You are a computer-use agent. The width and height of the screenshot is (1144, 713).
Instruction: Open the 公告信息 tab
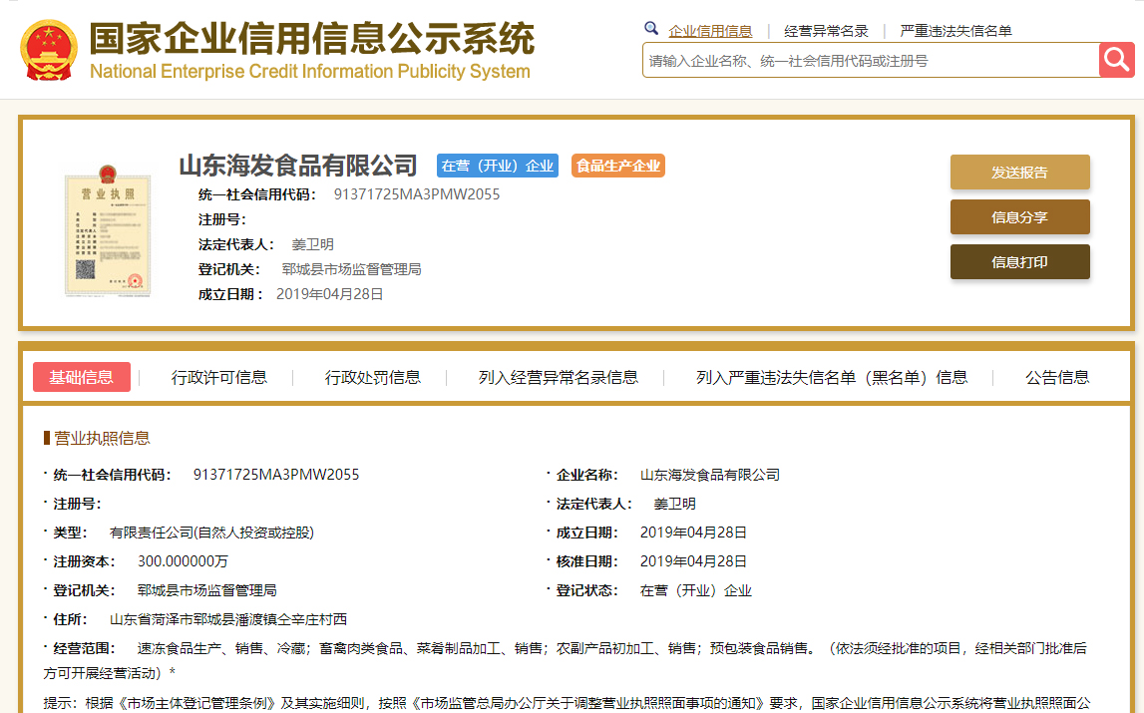pyautogui.click(x=1057, y=377)
